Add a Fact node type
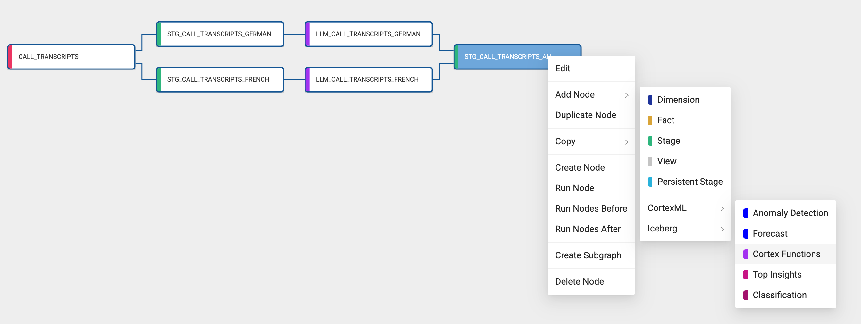The width and height of the screenshot is (861, 324). coord(685,120)
